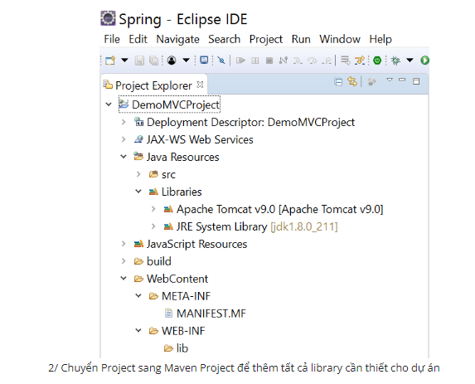
Task: Collapse the Java Resources node
Action: [x=124, y=157]
